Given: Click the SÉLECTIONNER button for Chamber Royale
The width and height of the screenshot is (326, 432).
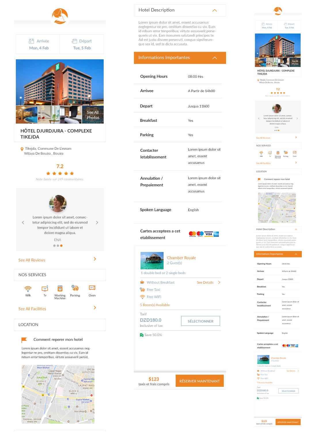Looking at the screenshot, I should tap(200, 321).
